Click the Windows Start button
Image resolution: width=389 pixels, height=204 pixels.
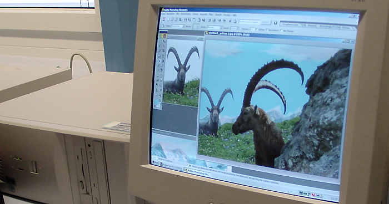pos(156,162)
